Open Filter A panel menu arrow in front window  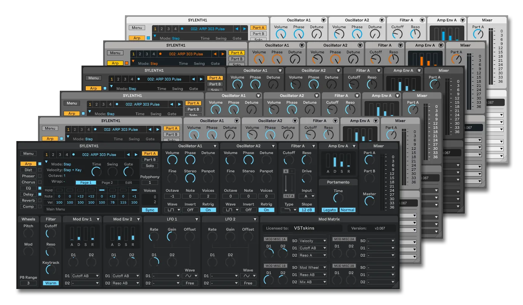(313, 146)
